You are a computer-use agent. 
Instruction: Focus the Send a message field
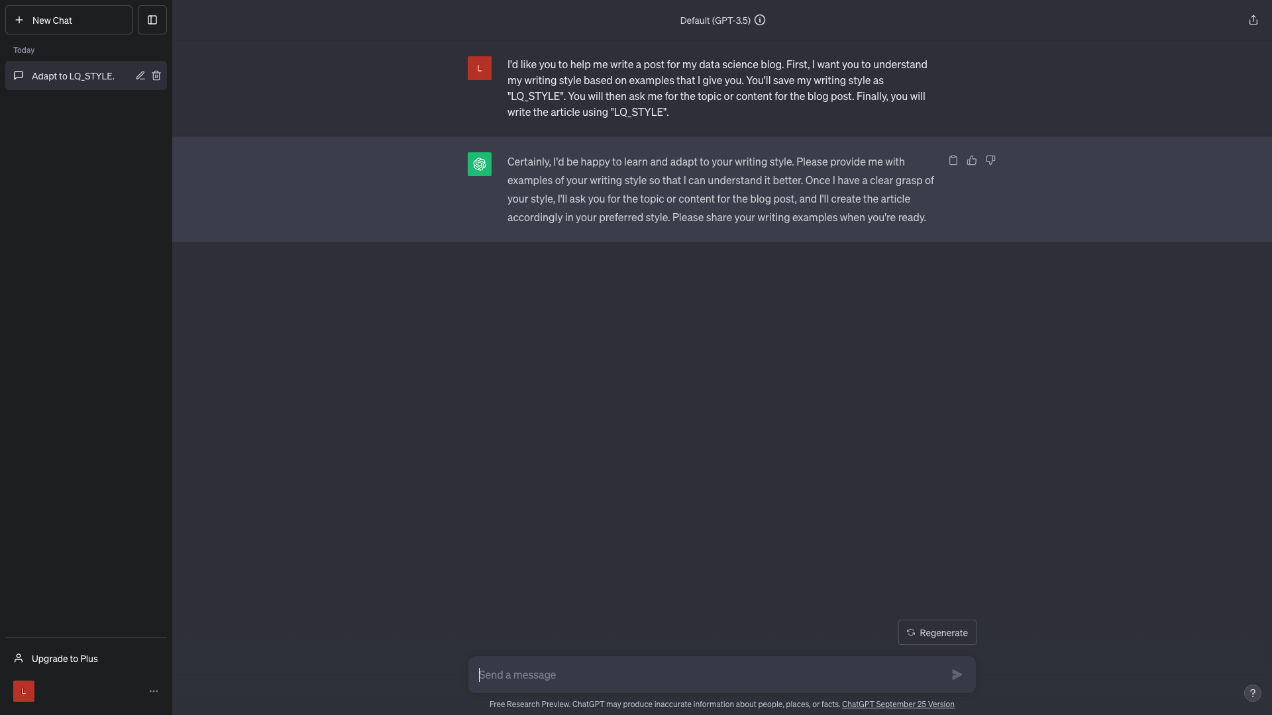pyautogui.click(x=709, y=675)
